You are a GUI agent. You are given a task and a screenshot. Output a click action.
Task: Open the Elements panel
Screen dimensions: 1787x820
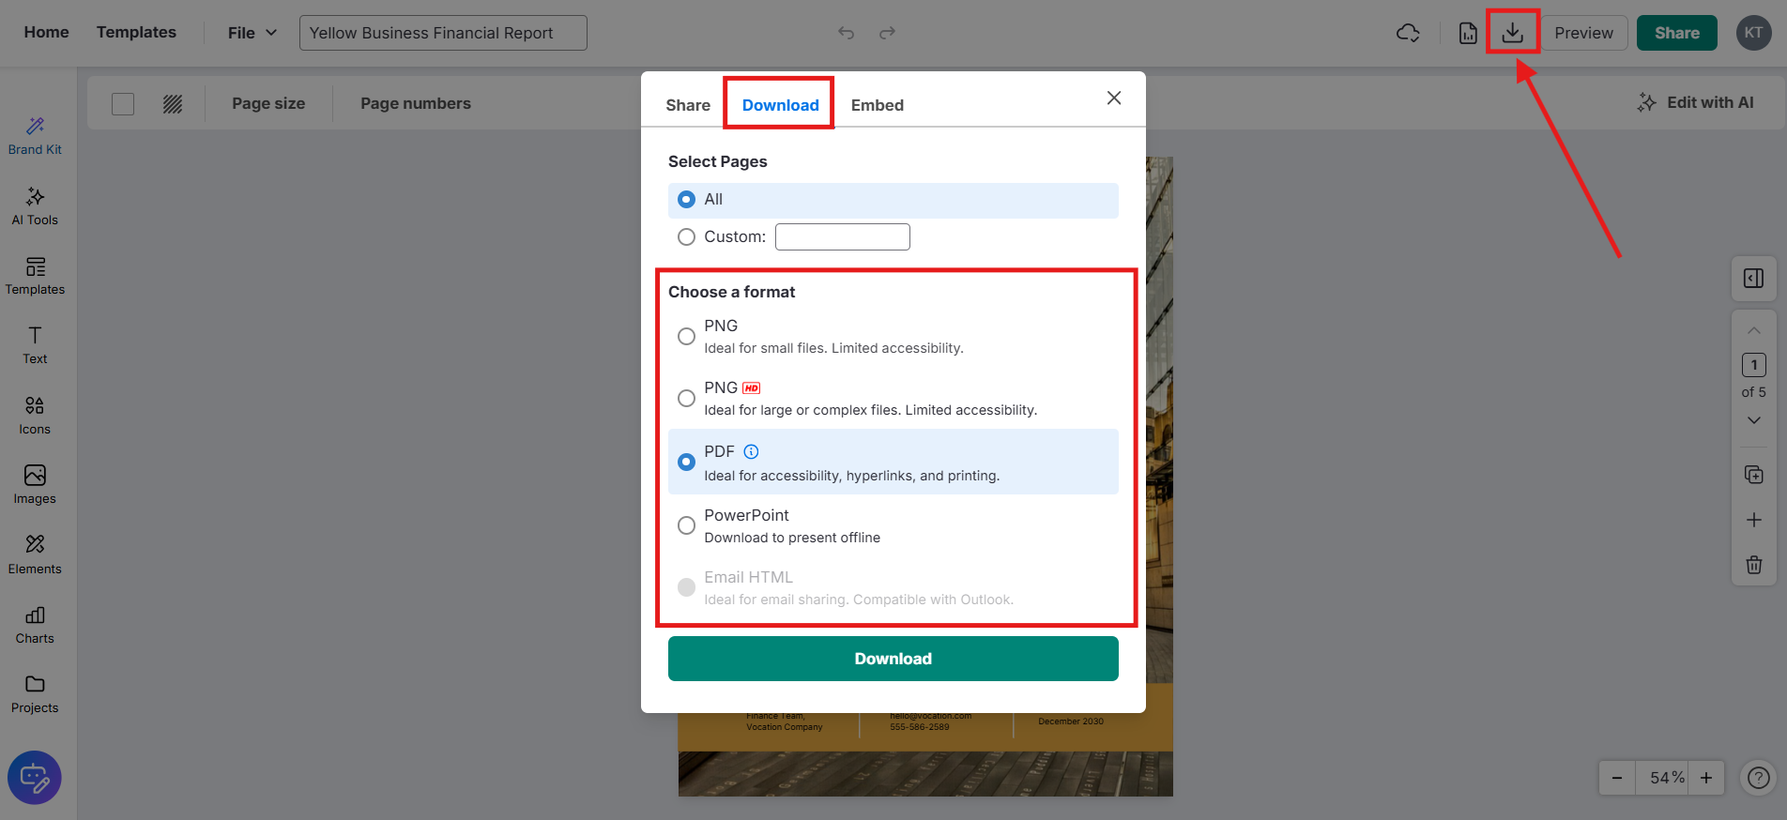(x=35, y=554)
